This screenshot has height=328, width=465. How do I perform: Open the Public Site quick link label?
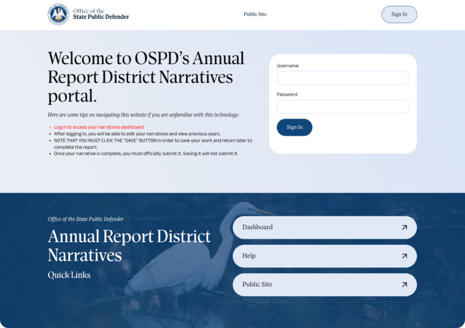coord(257,284)
